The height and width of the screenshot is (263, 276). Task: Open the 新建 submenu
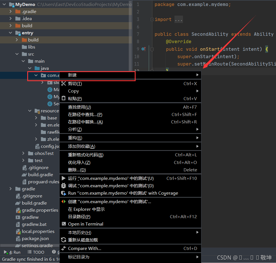130,75
